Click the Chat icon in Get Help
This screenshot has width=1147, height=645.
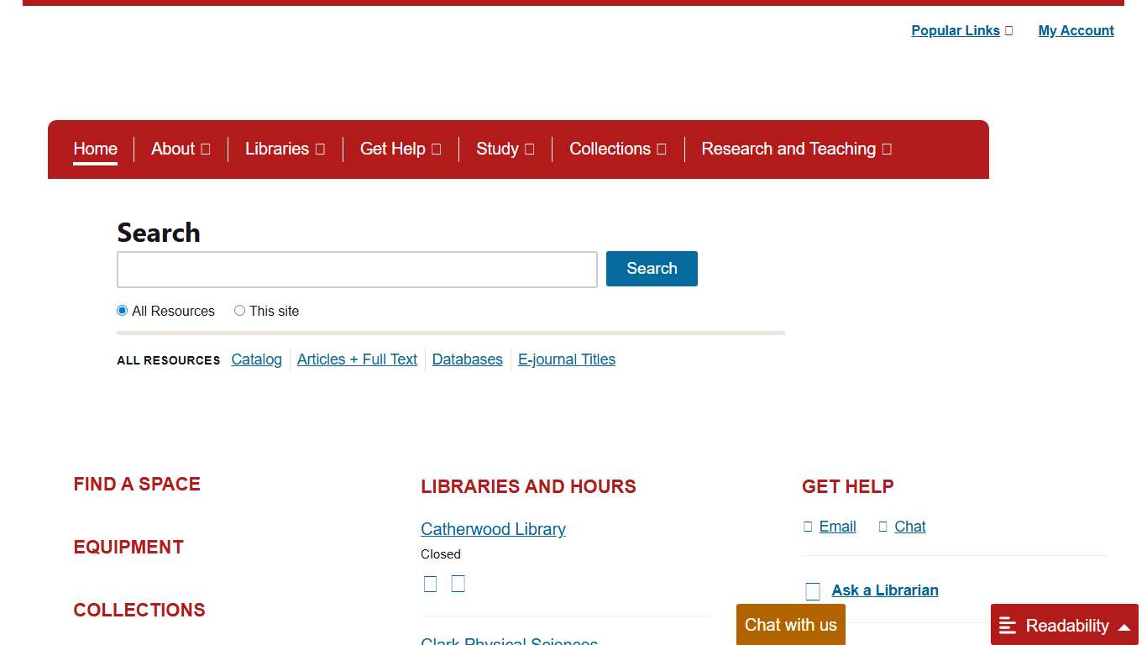(883, 526)
